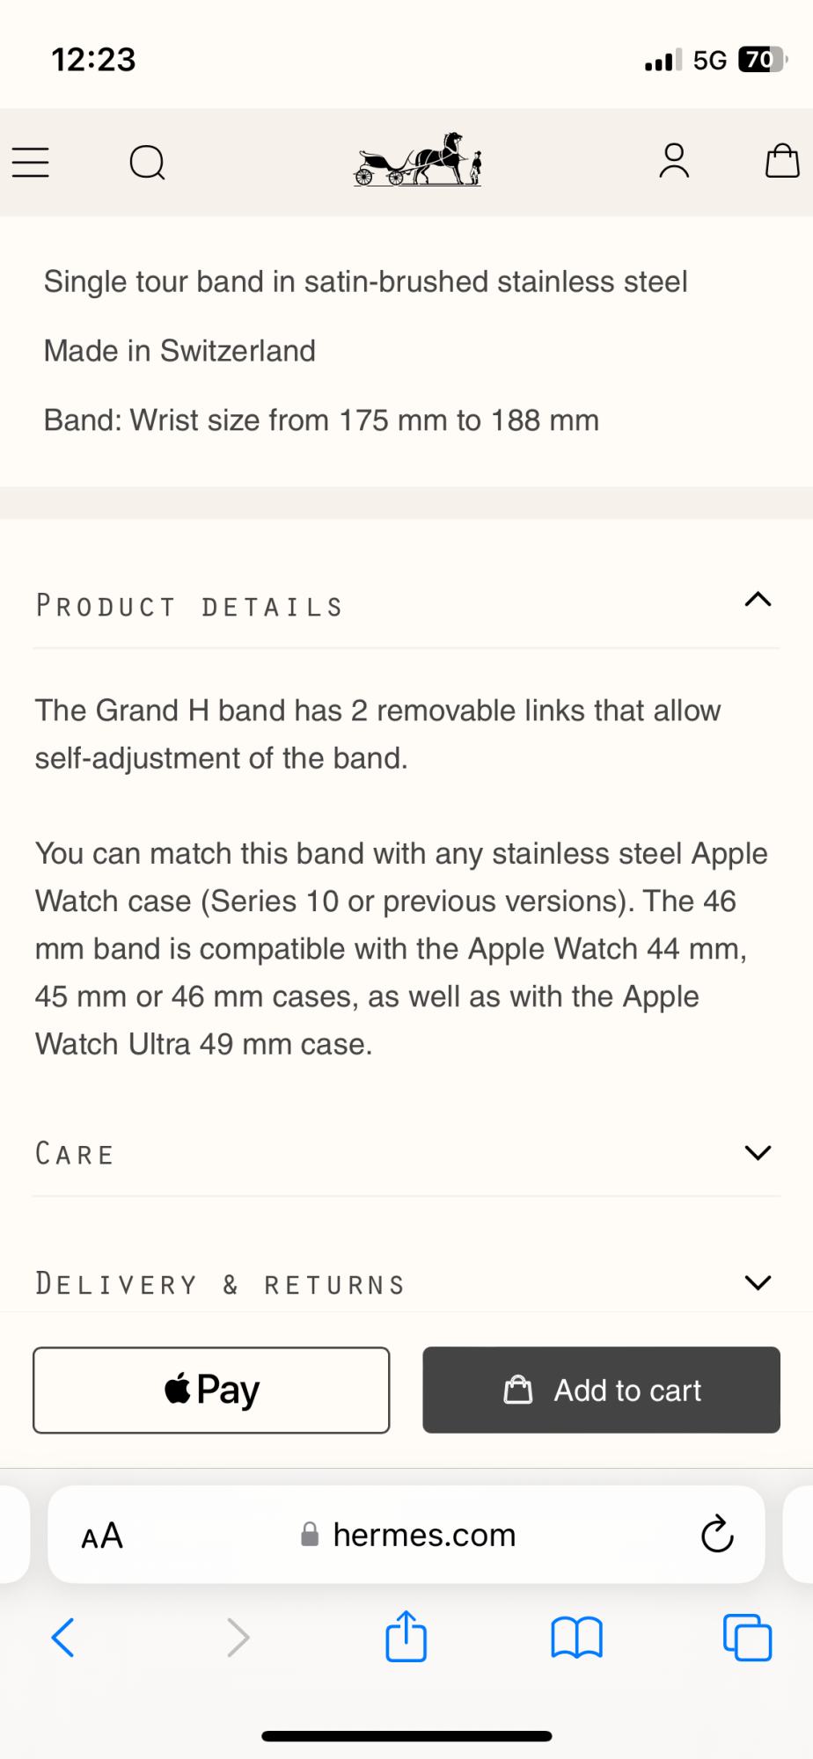Go back to previous page
The height and width of the screenshot is (1759, 813).
click(63, 1638)
